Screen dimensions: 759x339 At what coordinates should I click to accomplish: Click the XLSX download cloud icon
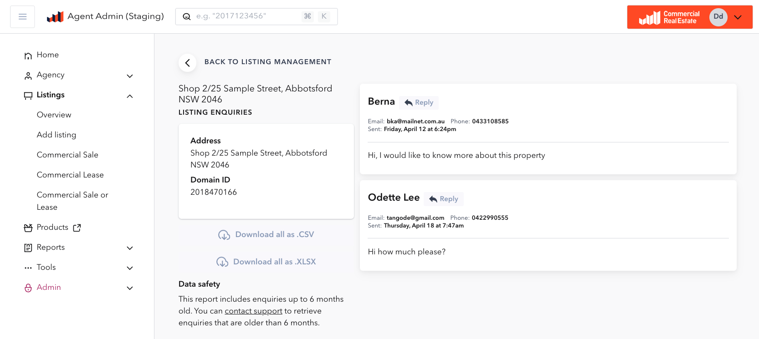[x=222, y=262]
